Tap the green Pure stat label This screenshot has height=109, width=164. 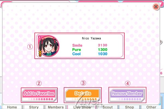(x=77, y=50)
